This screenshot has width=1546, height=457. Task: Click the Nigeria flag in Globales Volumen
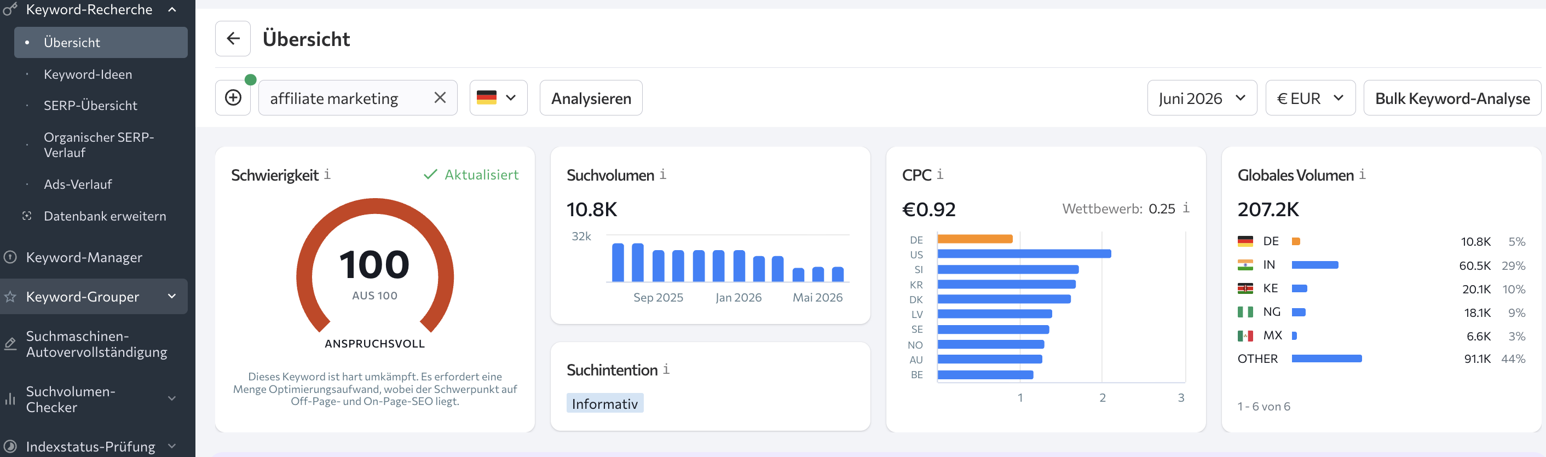pyautogui.click(x=1245, y=312)
